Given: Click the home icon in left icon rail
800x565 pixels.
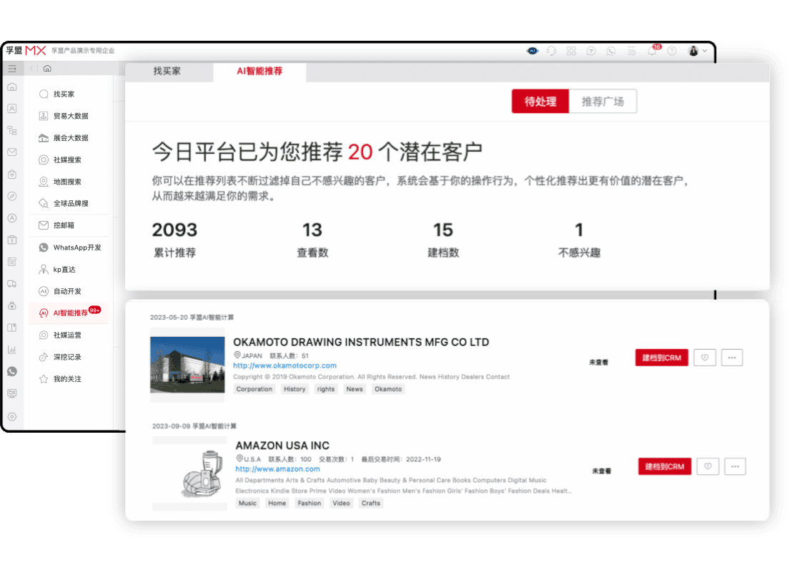Looking at the screenshot, I should click(x=12, y=87).
